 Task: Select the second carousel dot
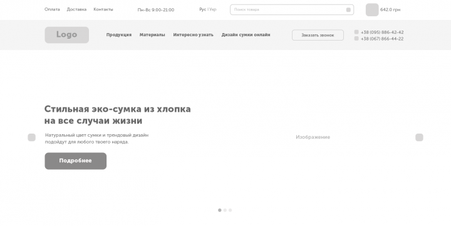point(225,210)
